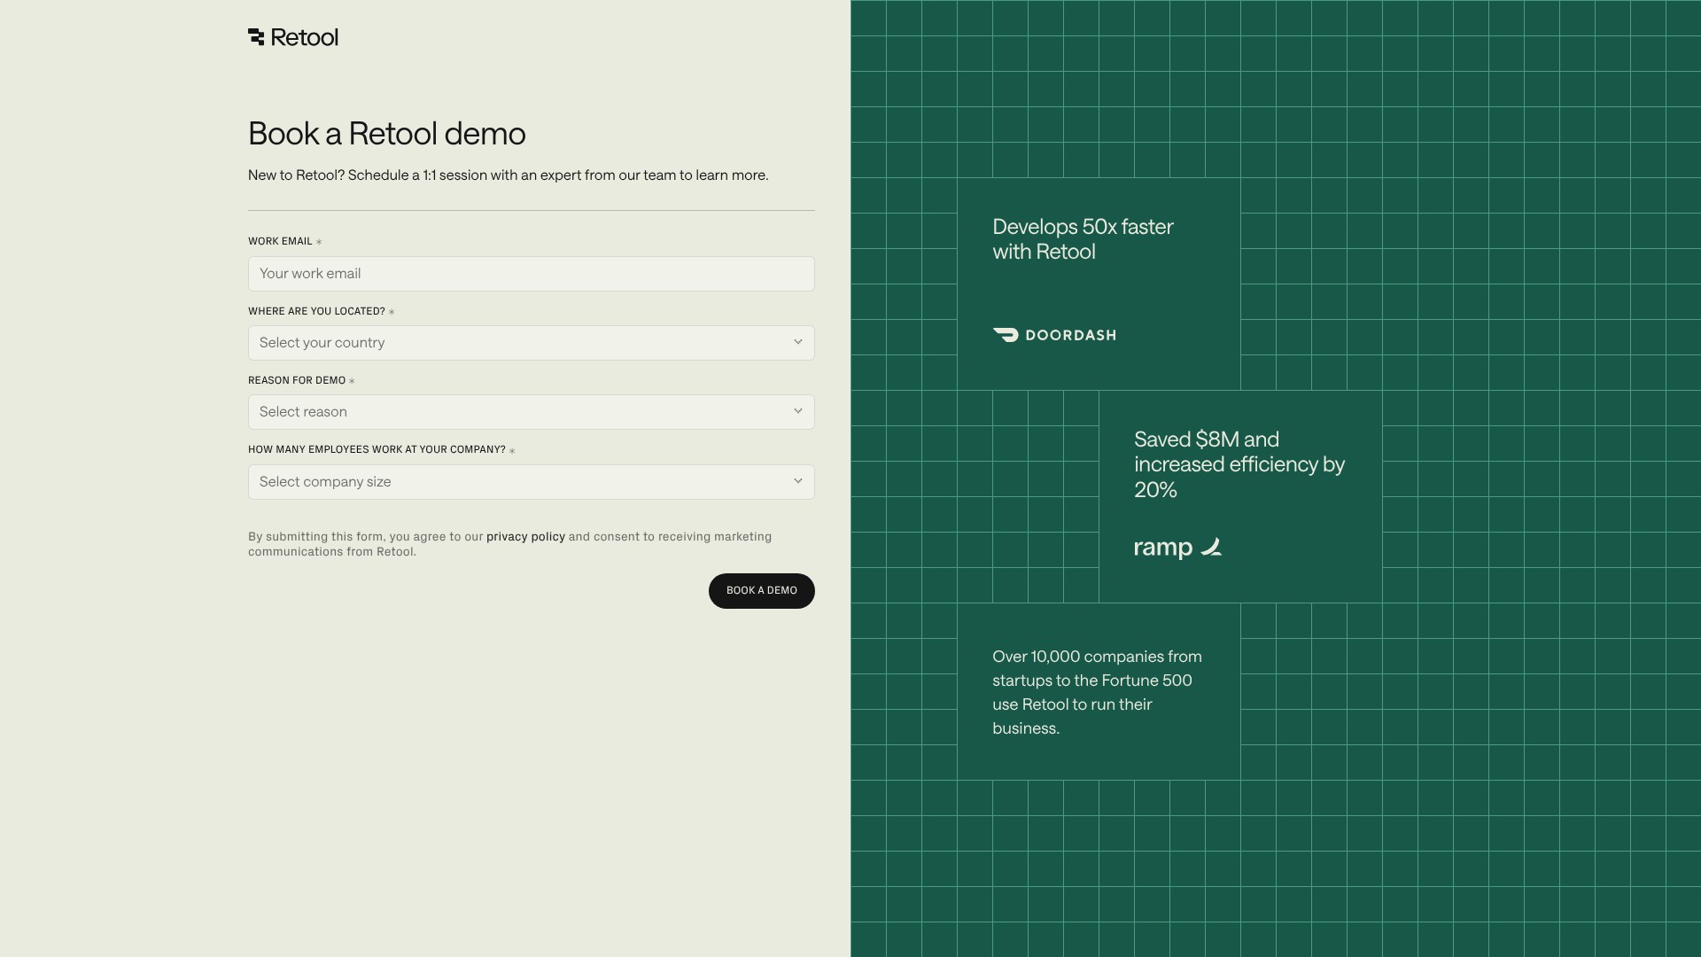This screenshot has height=957, width=1701.
Task: Open the Select your country dropdown
Action: [x=532, y=343]
